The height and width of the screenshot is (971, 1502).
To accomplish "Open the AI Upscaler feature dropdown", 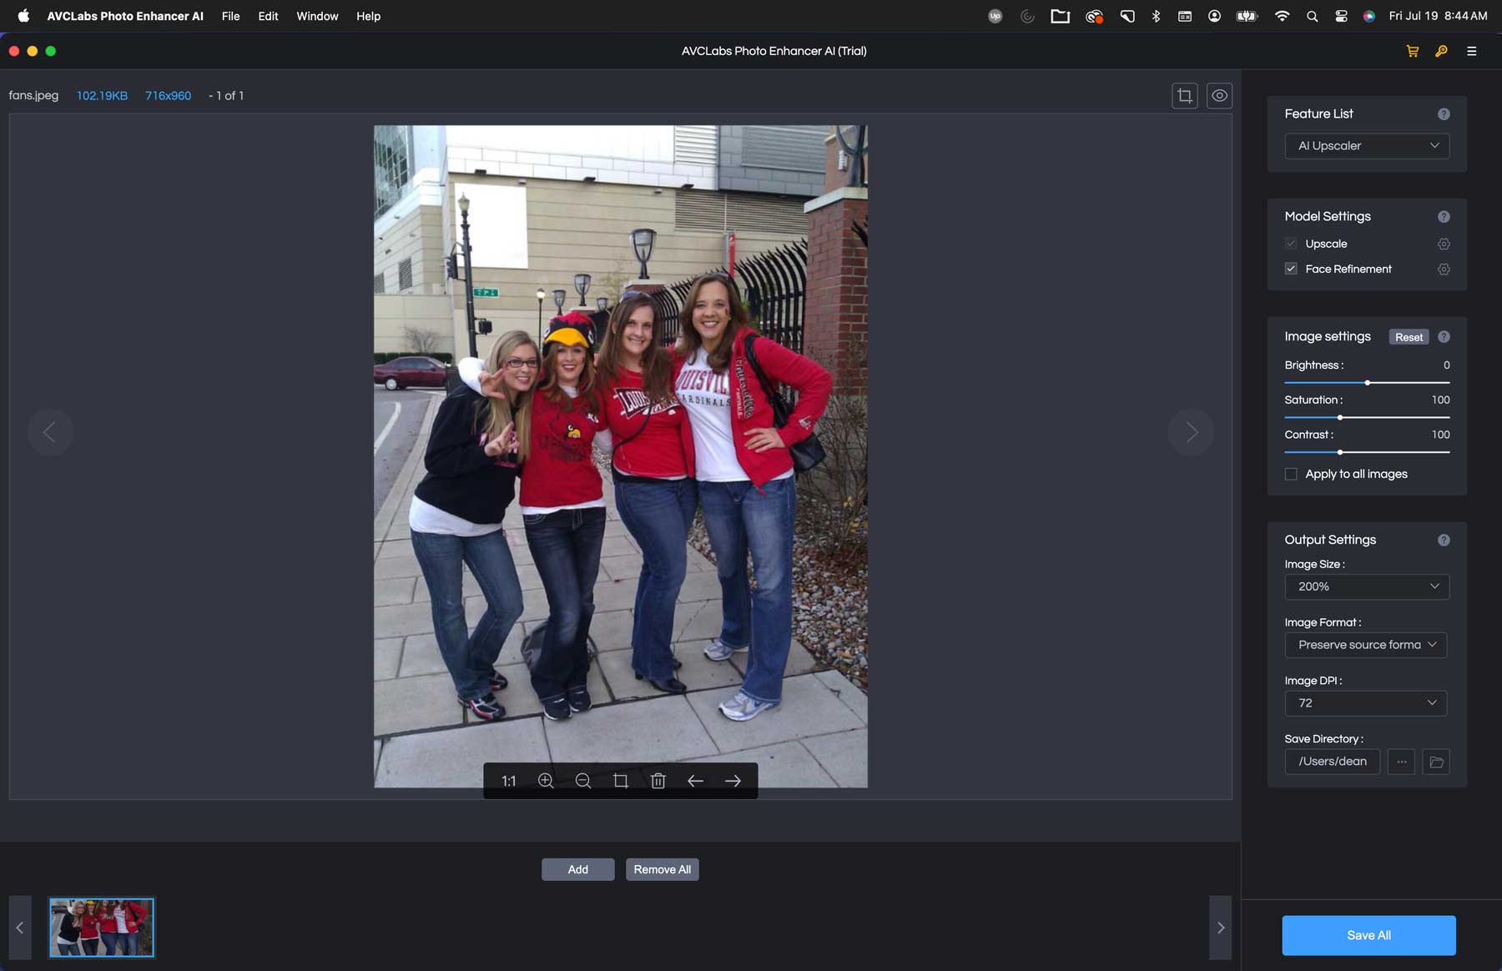I will [1367, 146].
